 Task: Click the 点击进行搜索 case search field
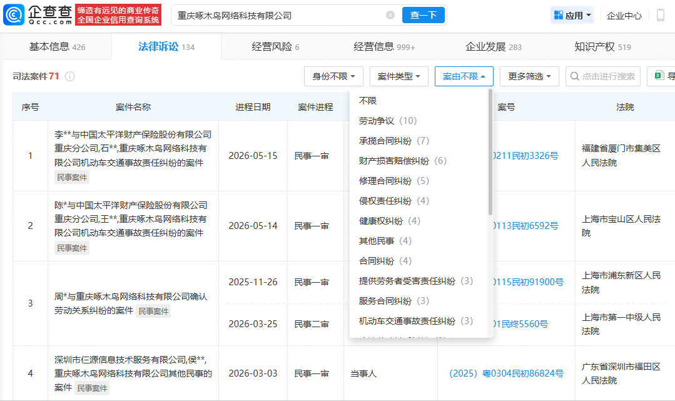pos(603,76)
